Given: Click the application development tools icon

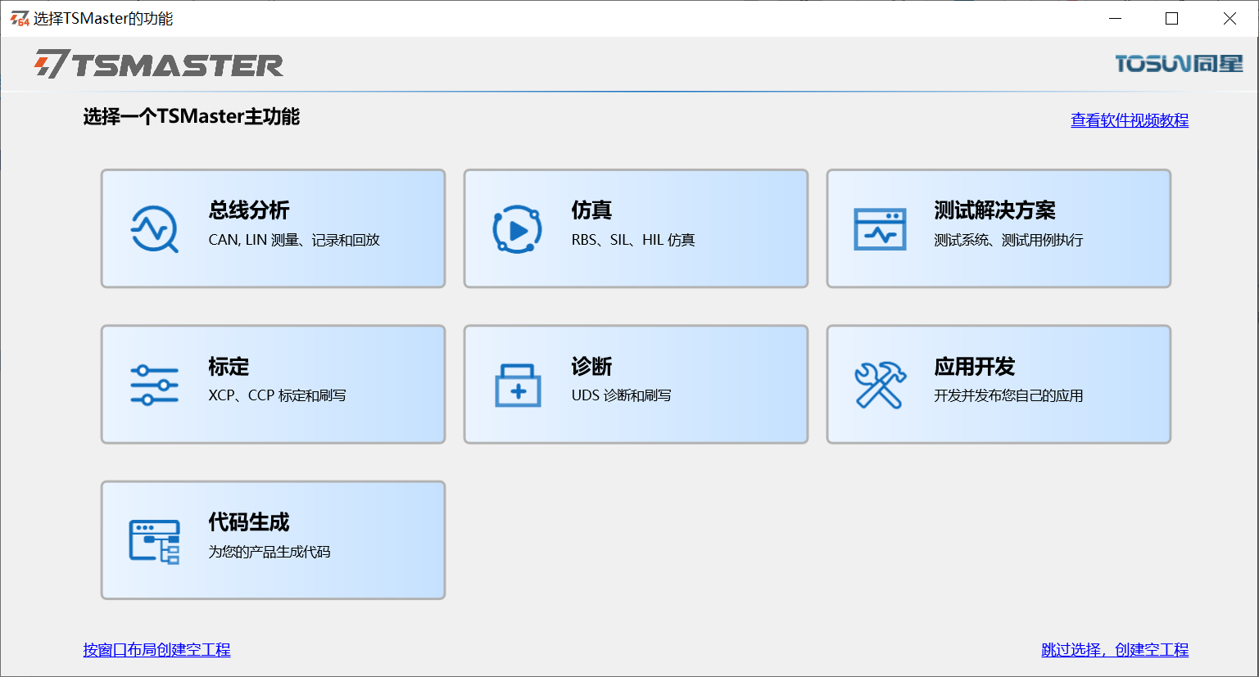Looking at the screenshot, I should 880,385.
